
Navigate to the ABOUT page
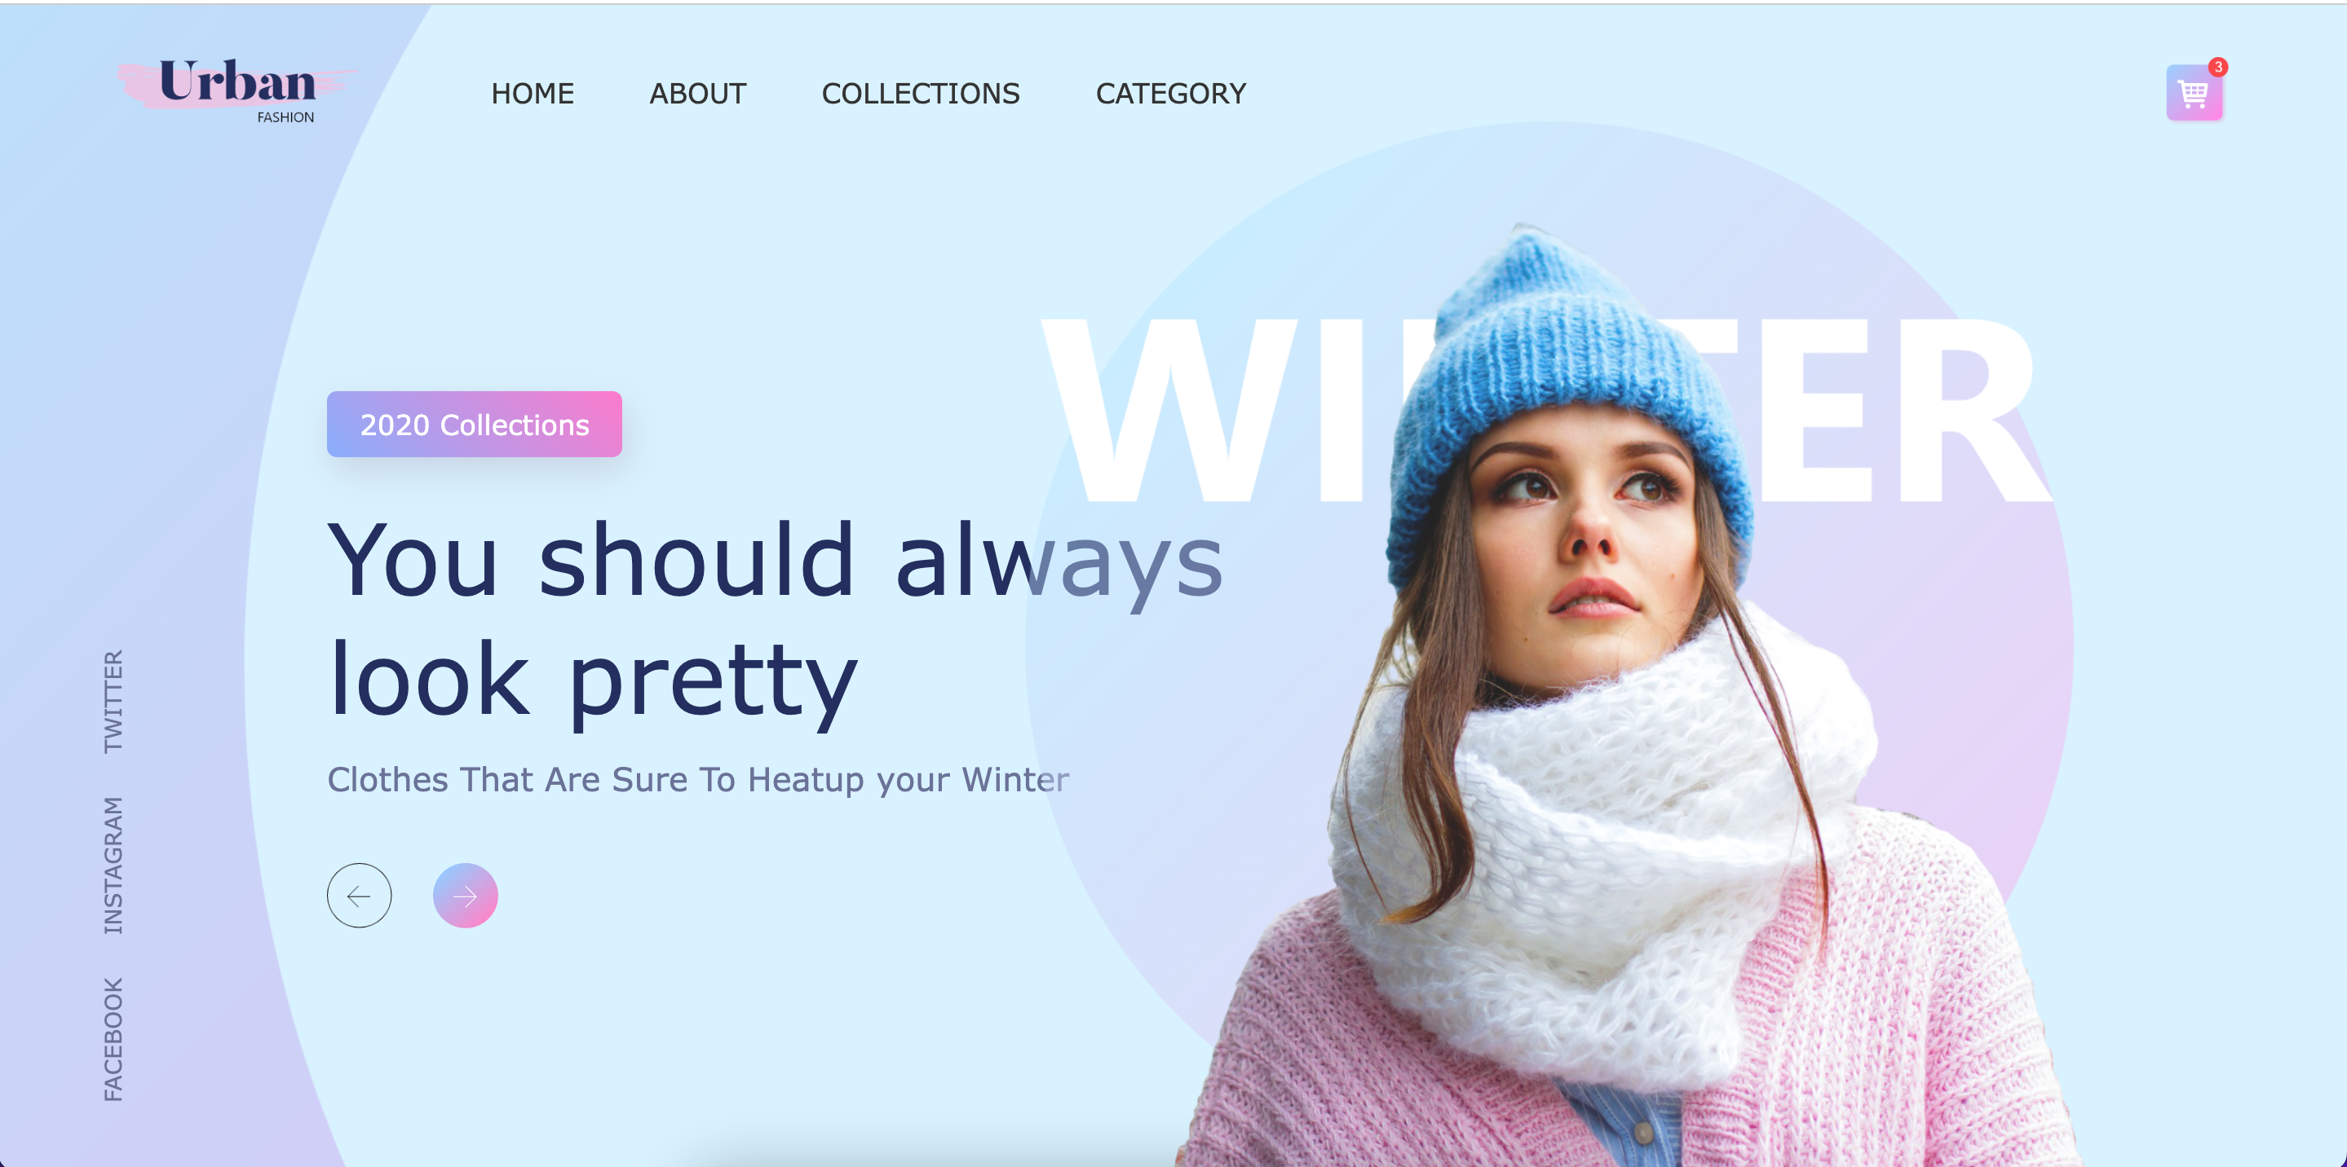pyautogui.click(x=697, y=93)
